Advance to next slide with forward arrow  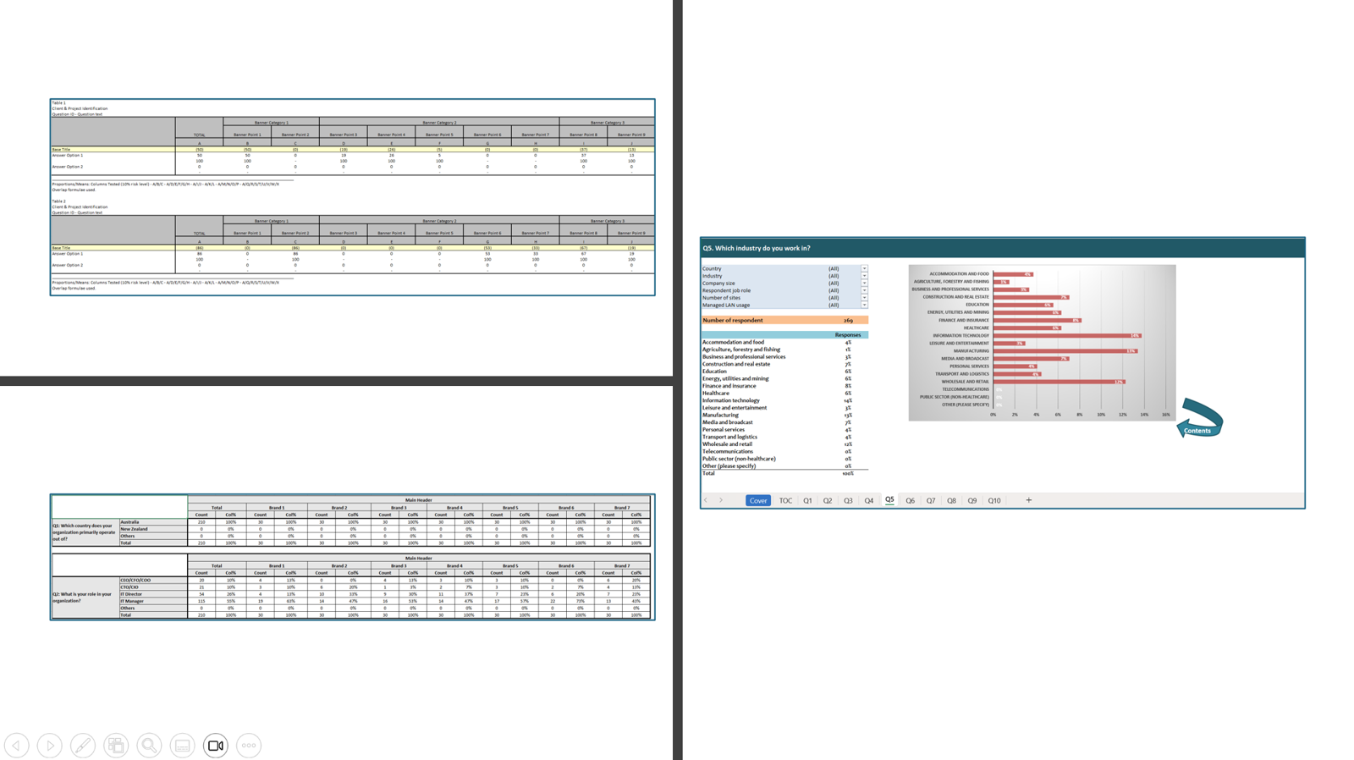pos(50,746)
